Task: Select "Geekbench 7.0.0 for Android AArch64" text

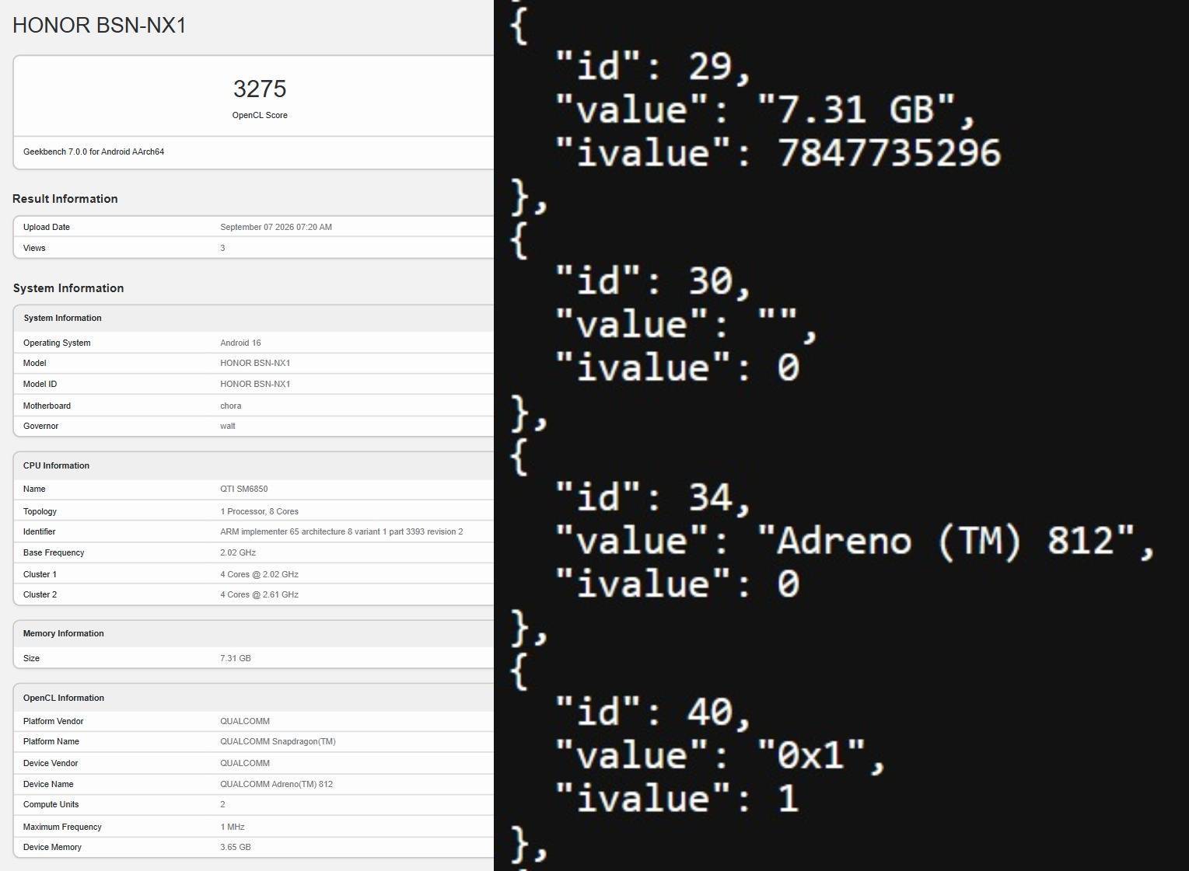Action: point(93,152)
